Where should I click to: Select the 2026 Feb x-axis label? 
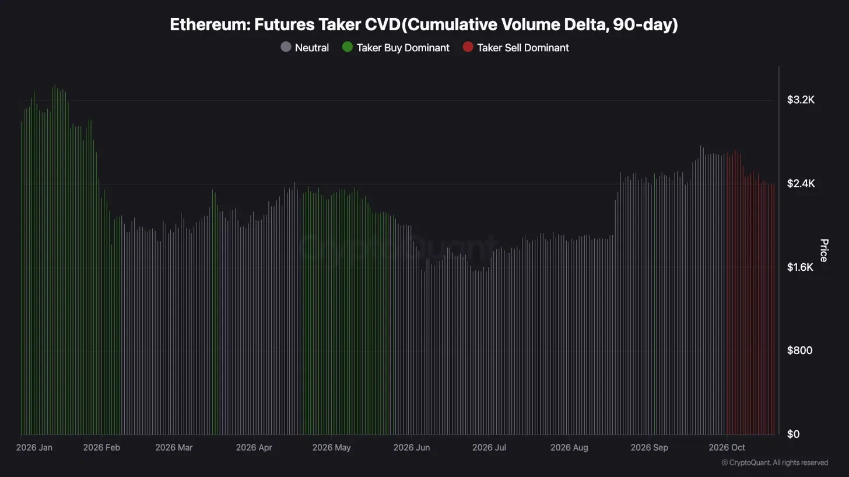click(101, 447)
